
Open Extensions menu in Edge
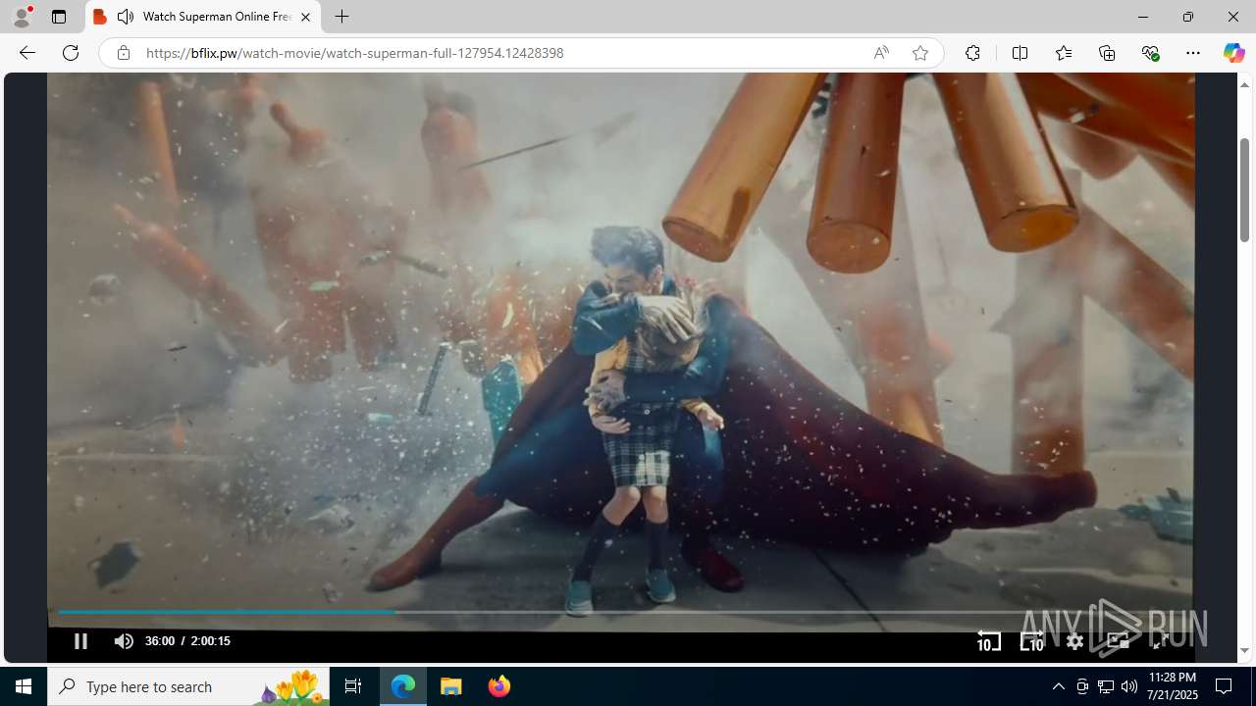pyautogui.click(x=972, y=53)
